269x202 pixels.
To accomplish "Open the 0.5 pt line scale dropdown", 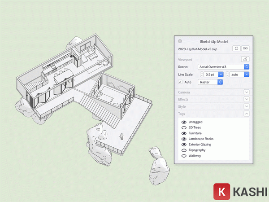I will (x=221, y=74).
